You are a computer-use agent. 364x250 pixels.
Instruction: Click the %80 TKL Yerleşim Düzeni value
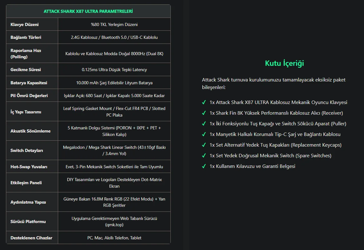[x=114, y=24]
